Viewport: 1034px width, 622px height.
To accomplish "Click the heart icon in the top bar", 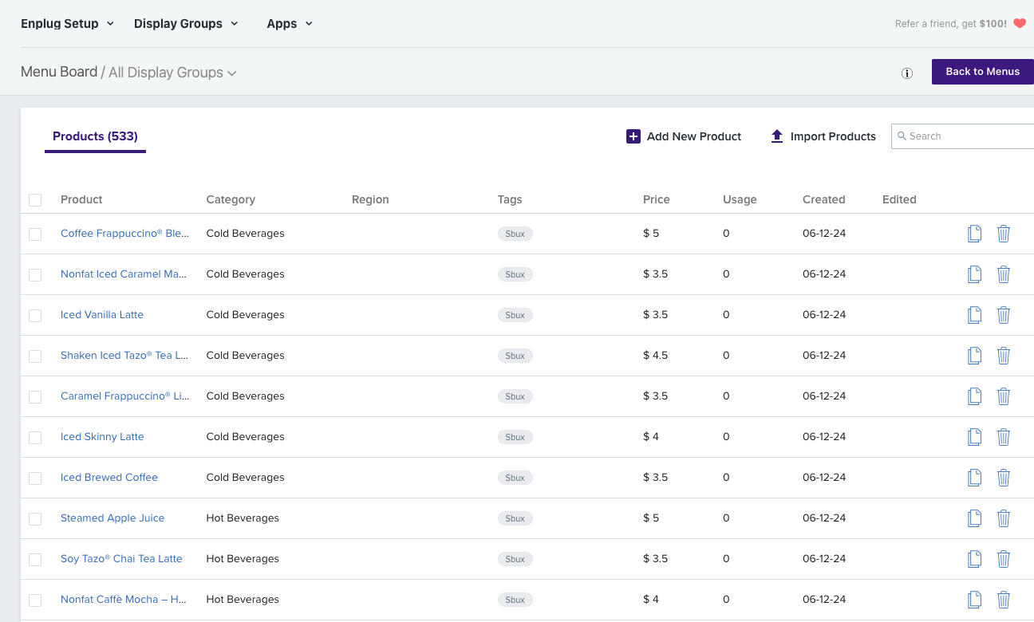I will (x=1020, y=23).
